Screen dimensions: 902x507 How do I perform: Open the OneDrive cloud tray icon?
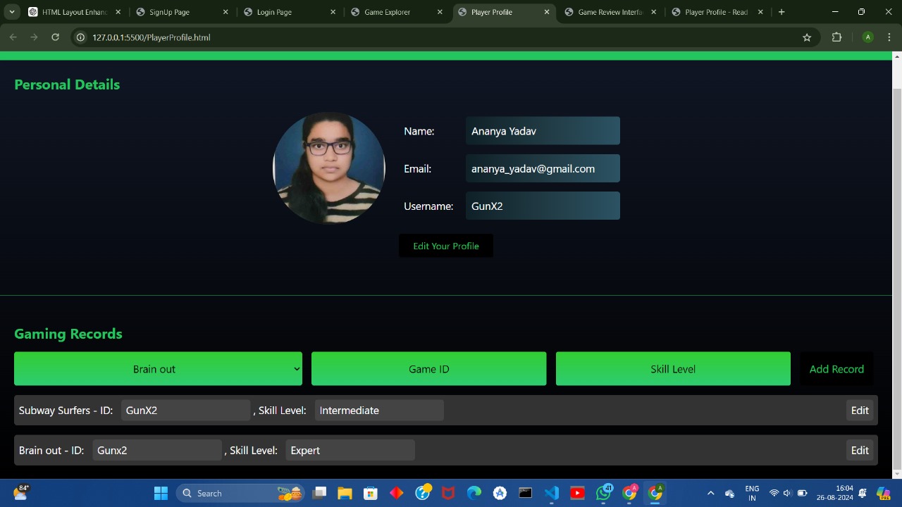730,493
